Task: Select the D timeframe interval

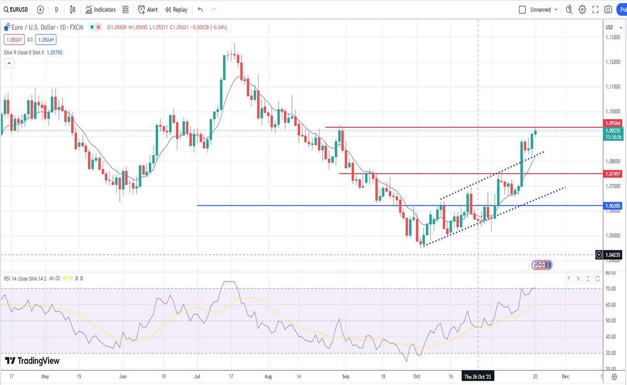Action: pos(56,10)
